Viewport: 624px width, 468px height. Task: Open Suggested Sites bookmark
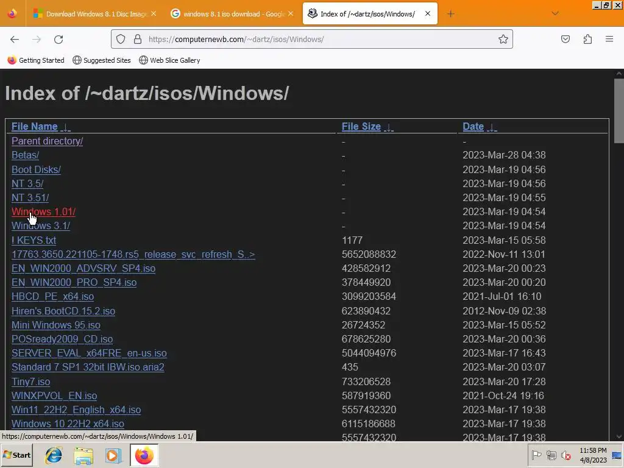point(102,60)
